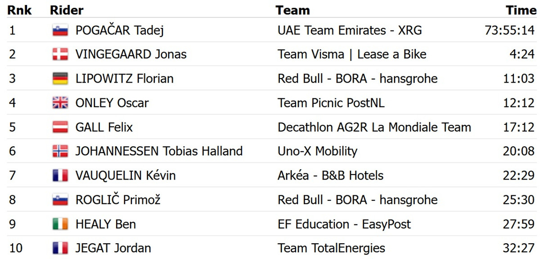Click JEGAT Jordan's time gap 32:27

pos(518,248)
